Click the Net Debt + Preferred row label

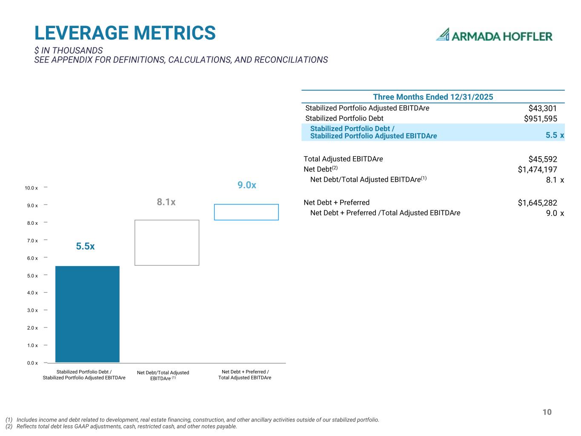point(336,203)
